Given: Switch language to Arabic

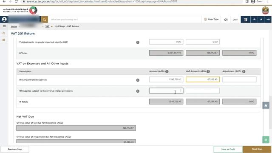Looking at the screenshot, I should pos(235,20).
